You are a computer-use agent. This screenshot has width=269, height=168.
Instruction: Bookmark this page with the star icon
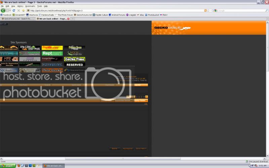click(208, 11)
